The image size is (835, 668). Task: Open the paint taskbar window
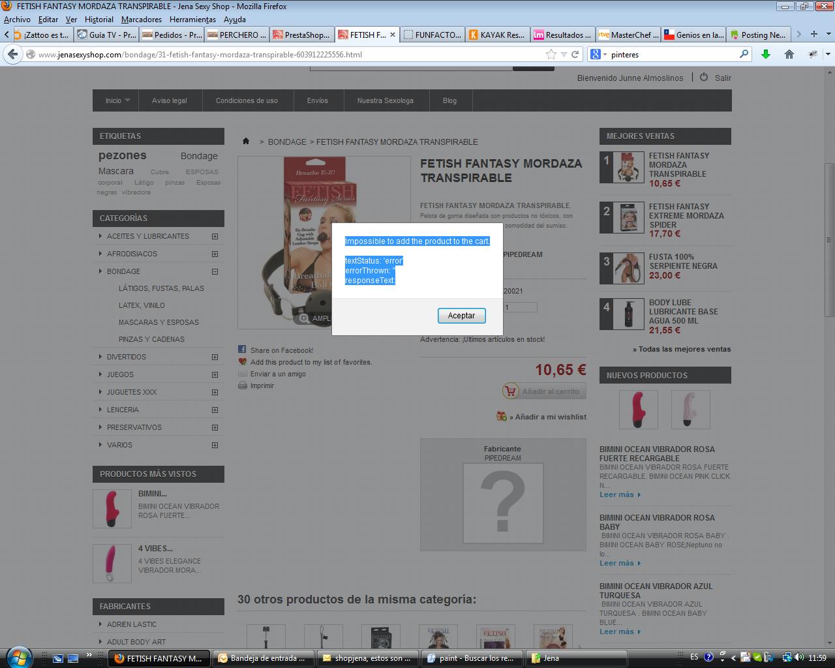point(473,658)
